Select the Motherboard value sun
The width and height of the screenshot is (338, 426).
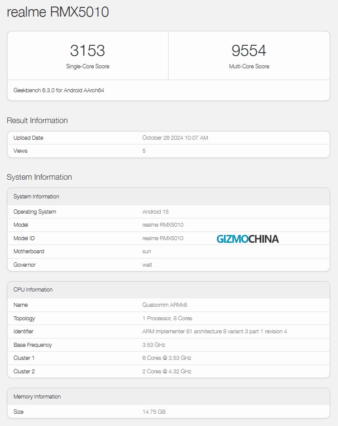(x=147, y=252)
